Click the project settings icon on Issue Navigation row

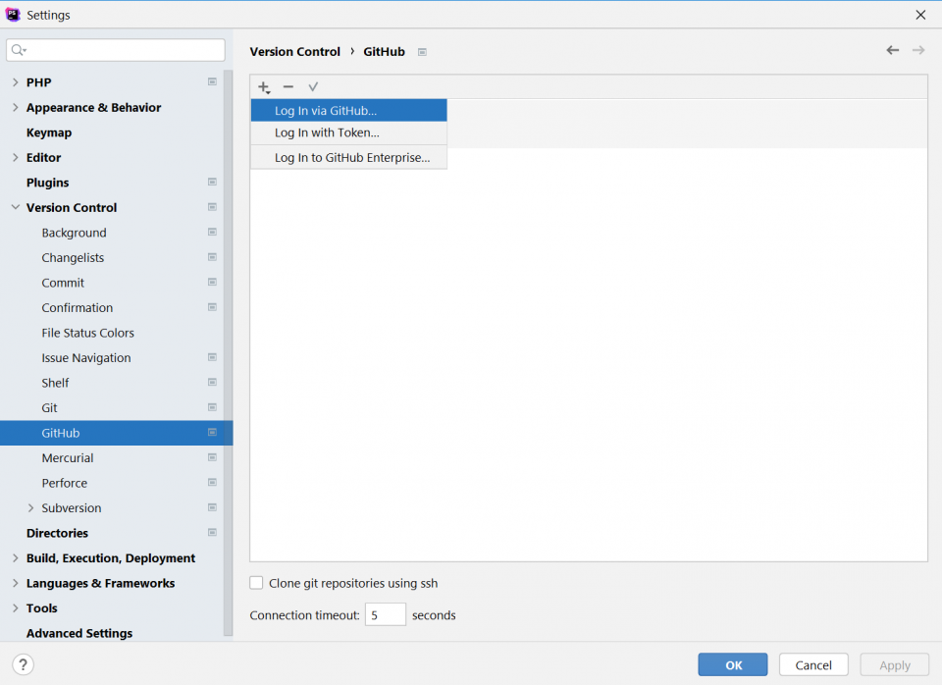point(212,357)
